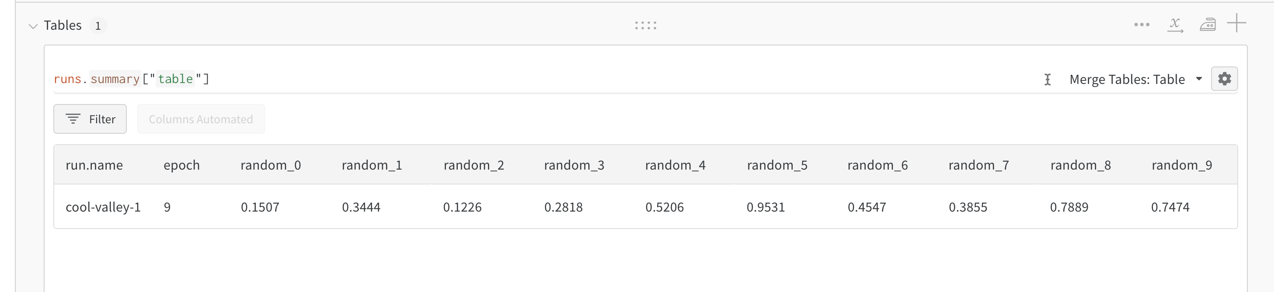Click the iron panel icon
Screen dimensions: 1274x292
[x=1208, y=24]
